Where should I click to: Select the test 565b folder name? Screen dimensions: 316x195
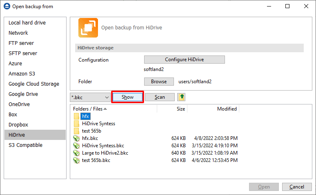[x=91, y=131]
